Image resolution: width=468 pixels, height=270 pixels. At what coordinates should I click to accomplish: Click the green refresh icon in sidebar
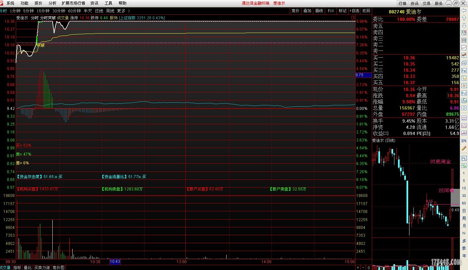(x=464, y=166)
